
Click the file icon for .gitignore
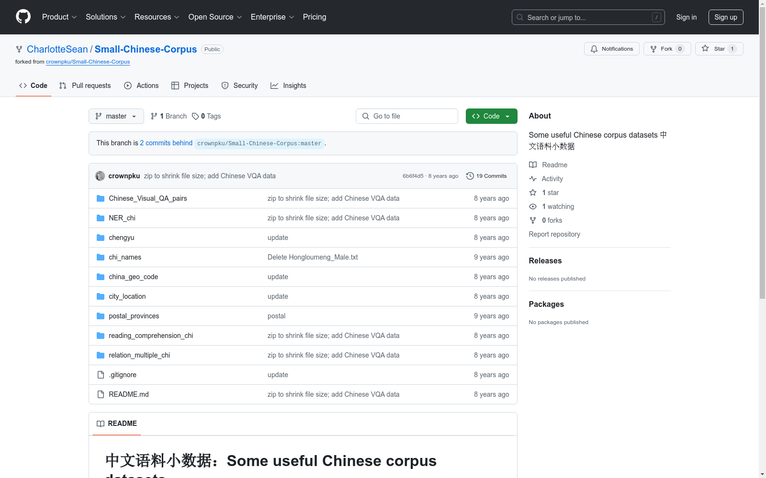101,375
